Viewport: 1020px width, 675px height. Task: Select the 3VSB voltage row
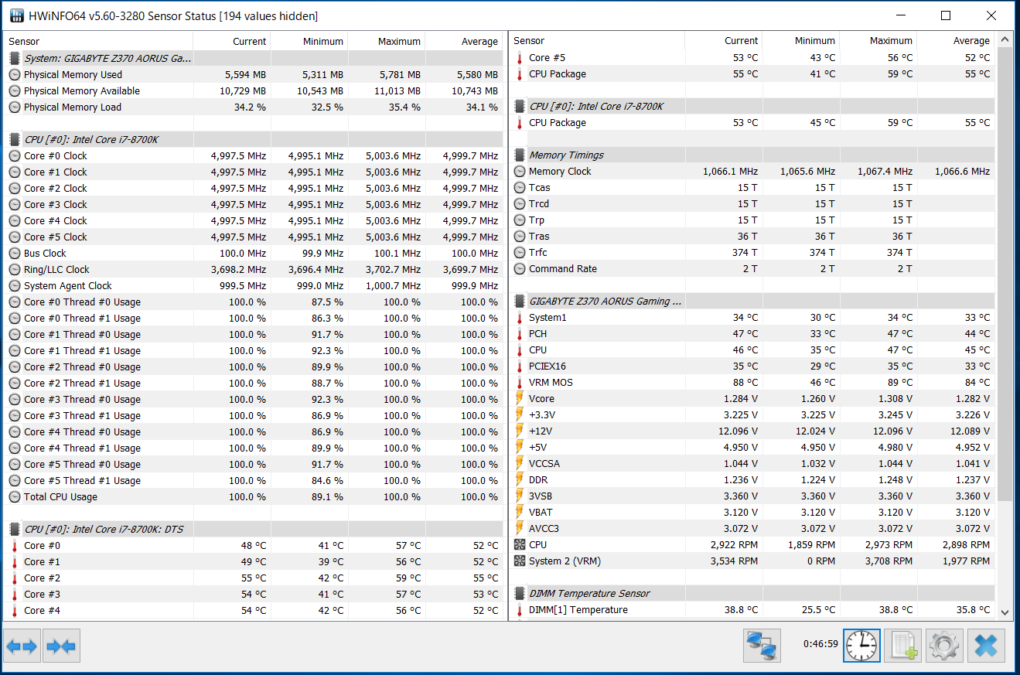pyautogui.click(x=752, y=496)
